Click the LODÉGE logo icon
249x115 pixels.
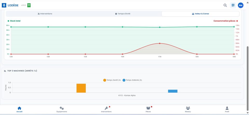(4, 5)
